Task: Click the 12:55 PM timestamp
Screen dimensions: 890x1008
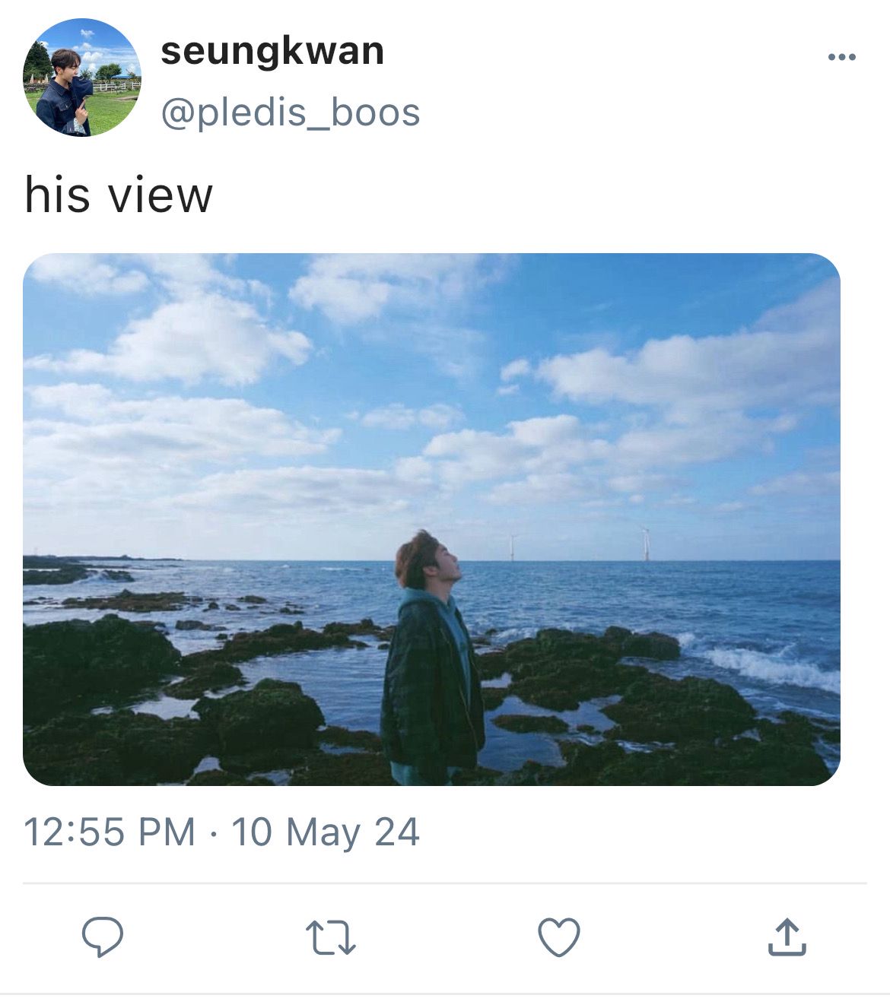Action: (110, 832)
